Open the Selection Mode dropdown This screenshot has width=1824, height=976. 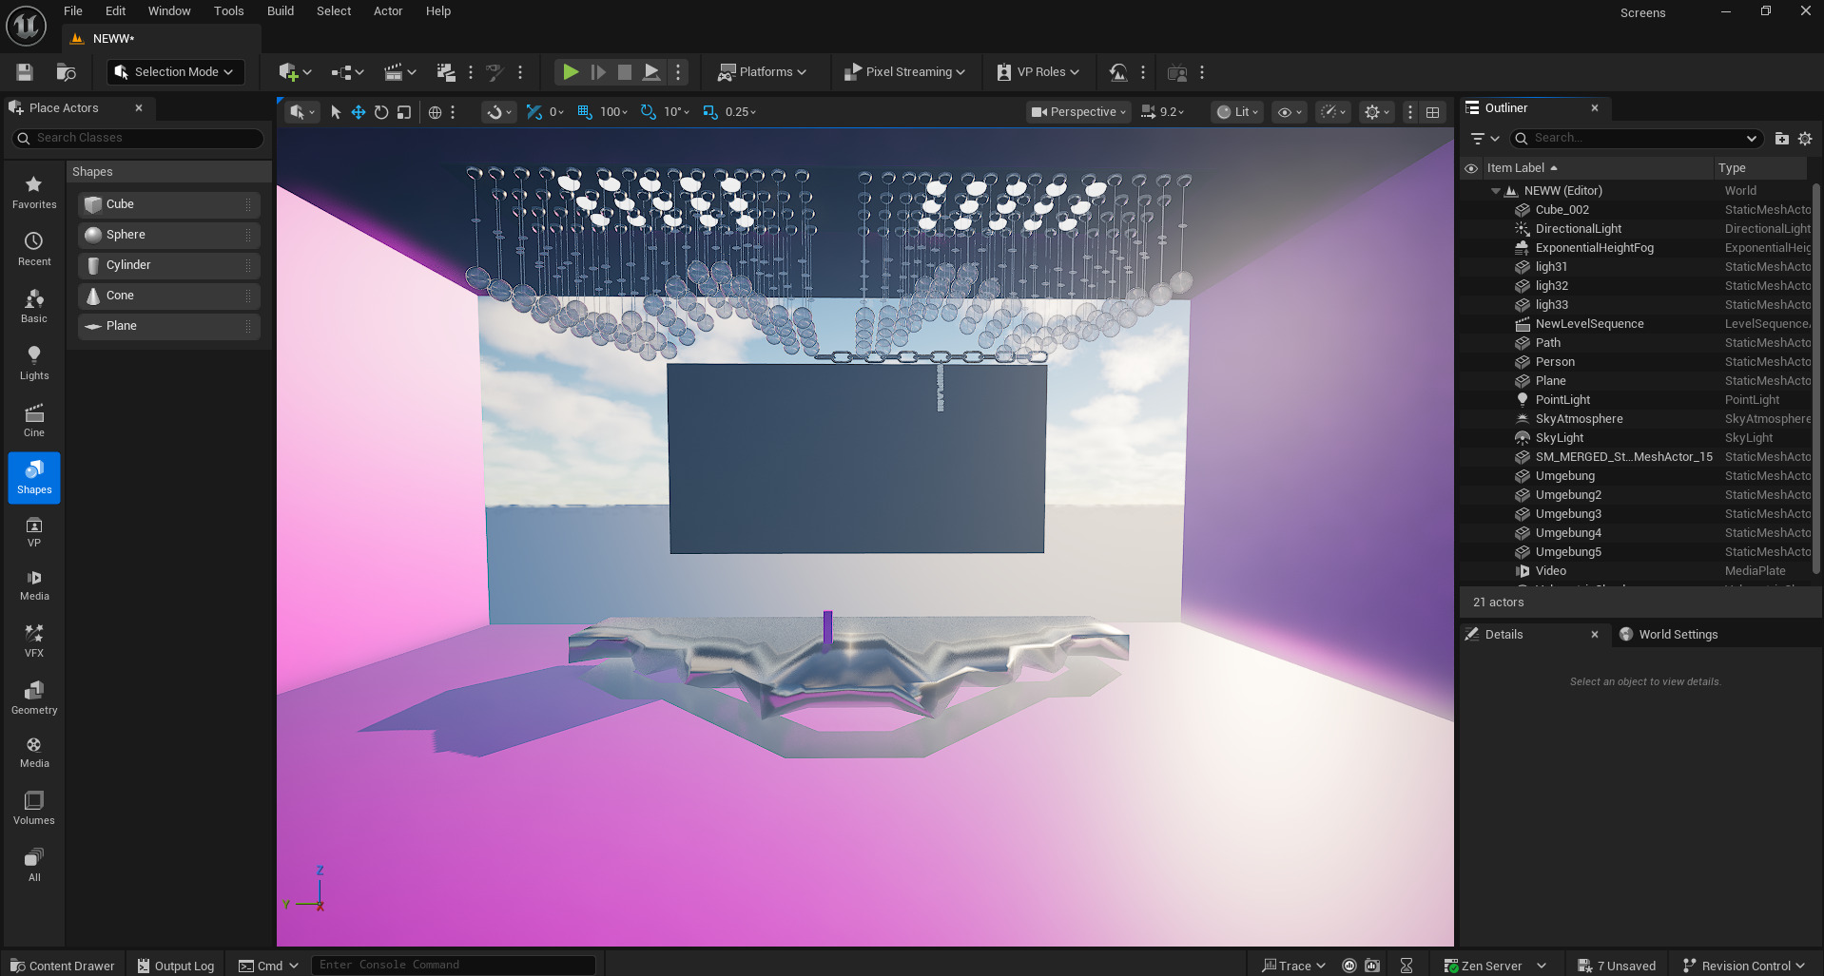[x=174, y=72]
